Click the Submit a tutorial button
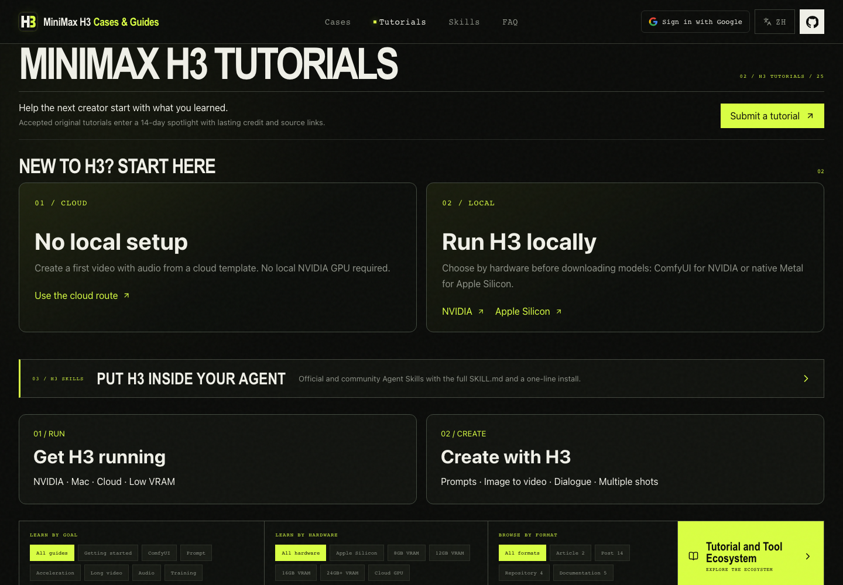 [772, 116]
